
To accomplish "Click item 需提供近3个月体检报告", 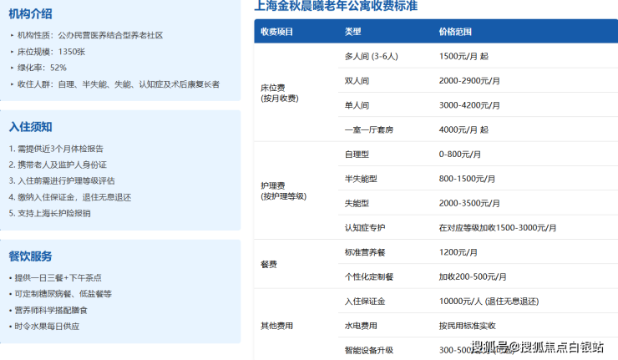I will tap(56, 149).
